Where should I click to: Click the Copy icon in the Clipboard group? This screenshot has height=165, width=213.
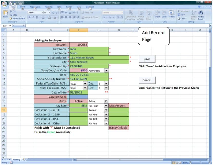10,15
